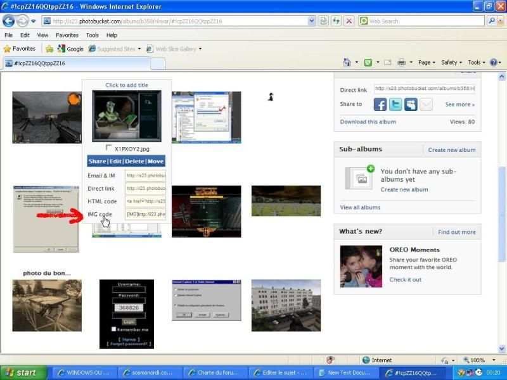The height and width of the screenshot is (380, 507).
Task: Open the white building thumbnail
Action: pos(286,306)
